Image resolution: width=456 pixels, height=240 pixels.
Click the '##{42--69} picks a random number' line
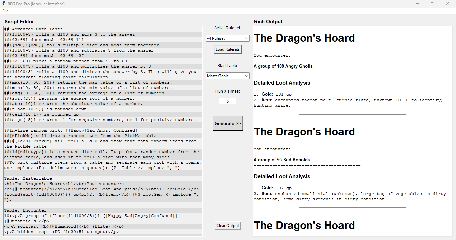tap(65, 61)
